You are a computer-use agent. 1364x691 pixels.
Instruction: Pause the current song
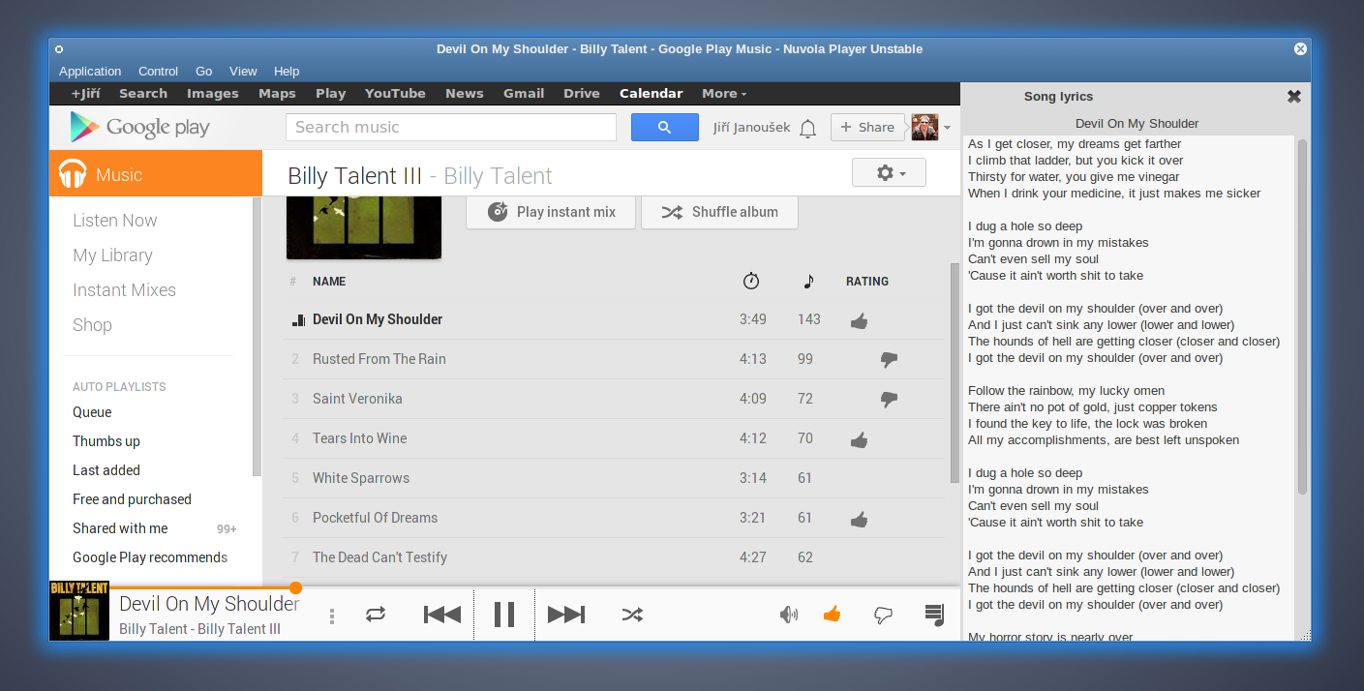coord(504,614)
